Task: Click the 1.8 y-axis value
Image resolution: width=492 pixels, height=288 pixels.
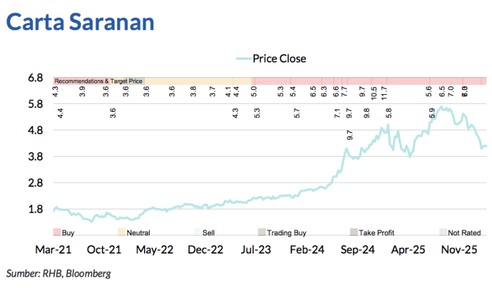Action: (37, 209)
